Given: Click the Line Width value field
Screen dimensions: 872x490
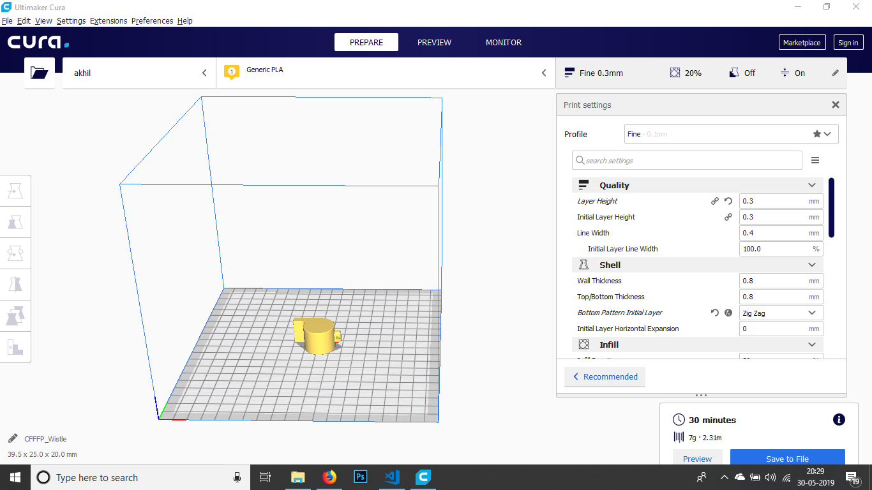Looking at the screenshot, I should point(781,233).
